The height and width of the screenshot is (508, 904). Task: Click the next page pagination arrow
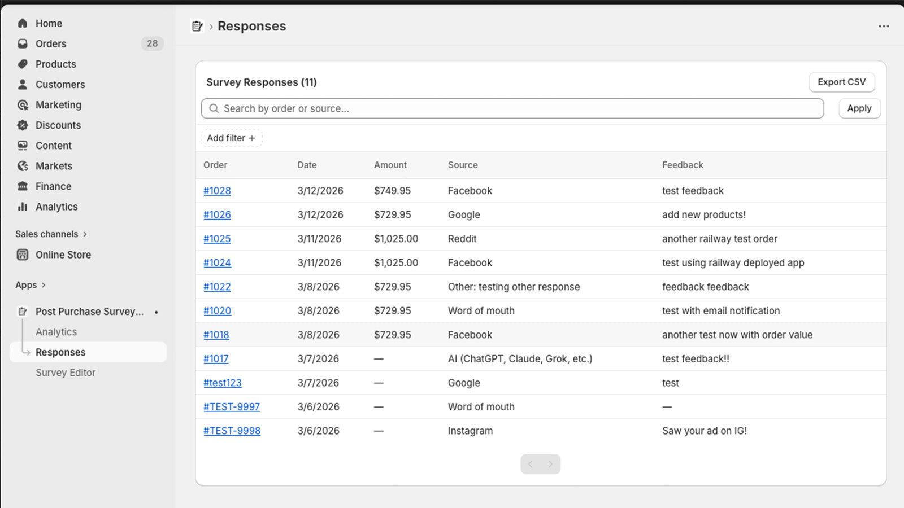[549, 463]
